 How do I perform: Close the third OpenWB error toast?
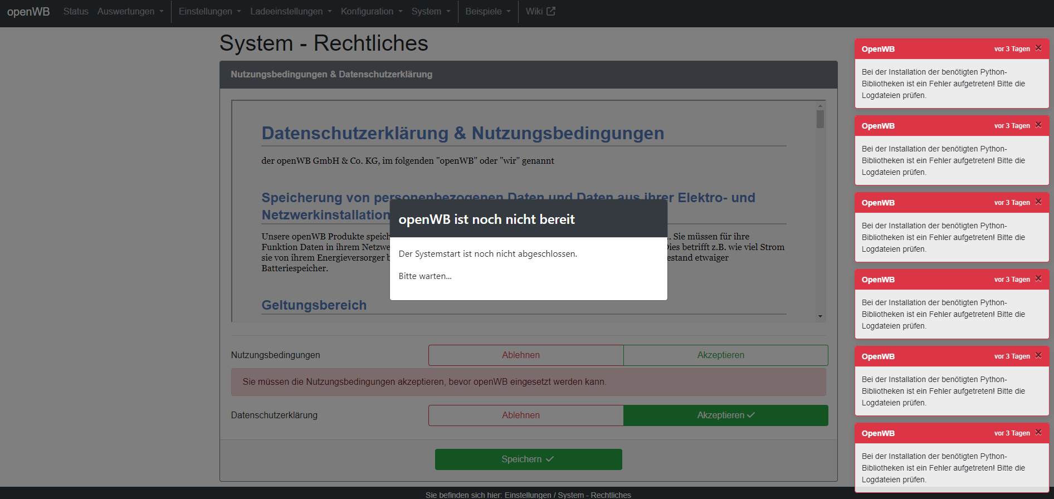pos(1038,202)
